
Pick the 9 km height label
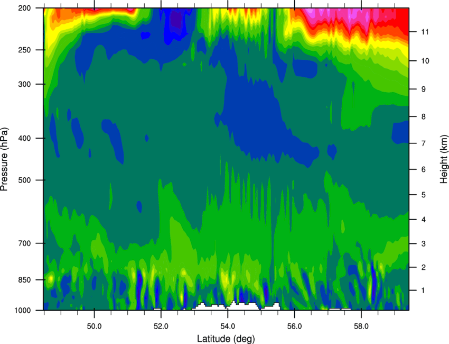point(424,89)
